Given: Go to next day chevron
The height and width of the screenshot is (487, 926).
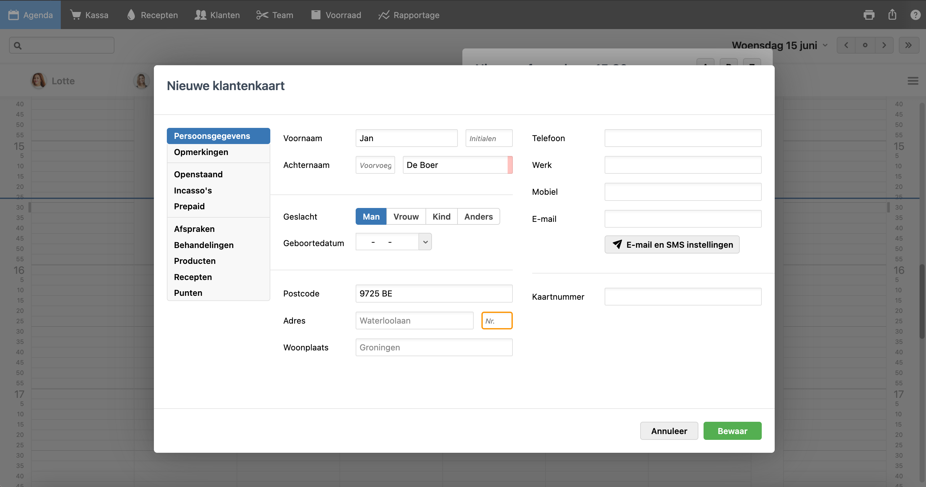Looking at the screenshot, I should [x=884, y=45].
